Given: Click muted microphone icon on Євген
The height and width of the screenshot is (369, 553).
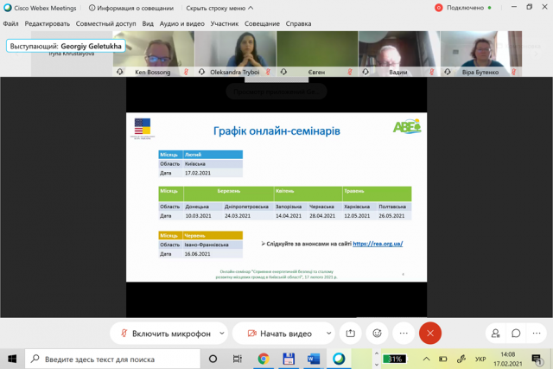Looking at the screenshot, I should [349, 72].
